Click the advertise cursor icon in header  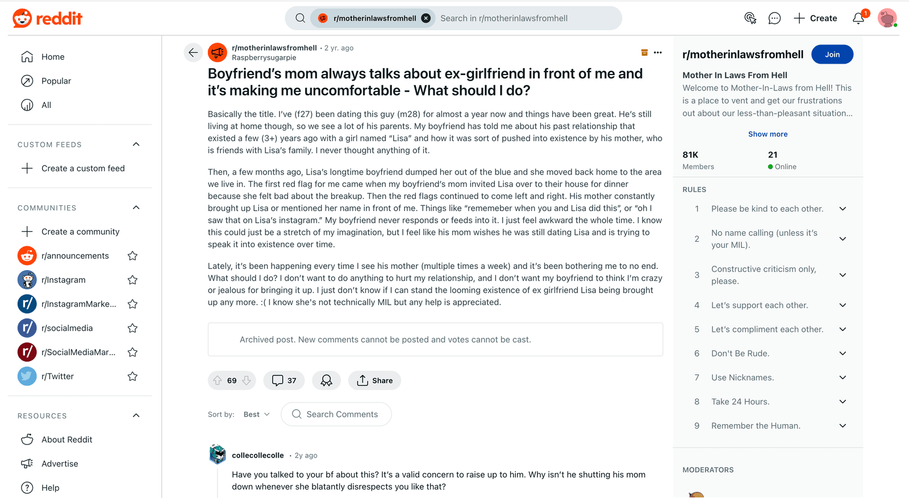750,18
